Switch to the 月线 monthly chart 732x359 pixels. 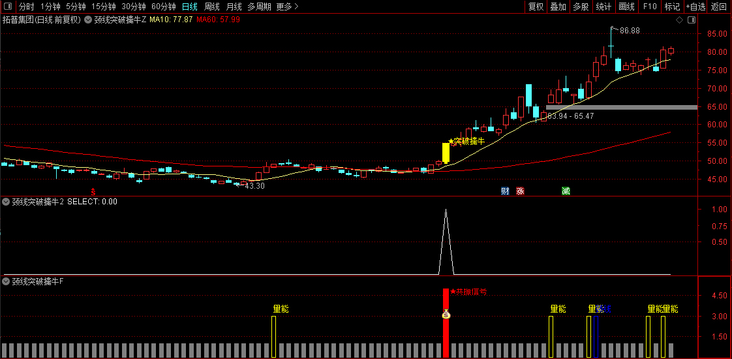coord(234,7)
